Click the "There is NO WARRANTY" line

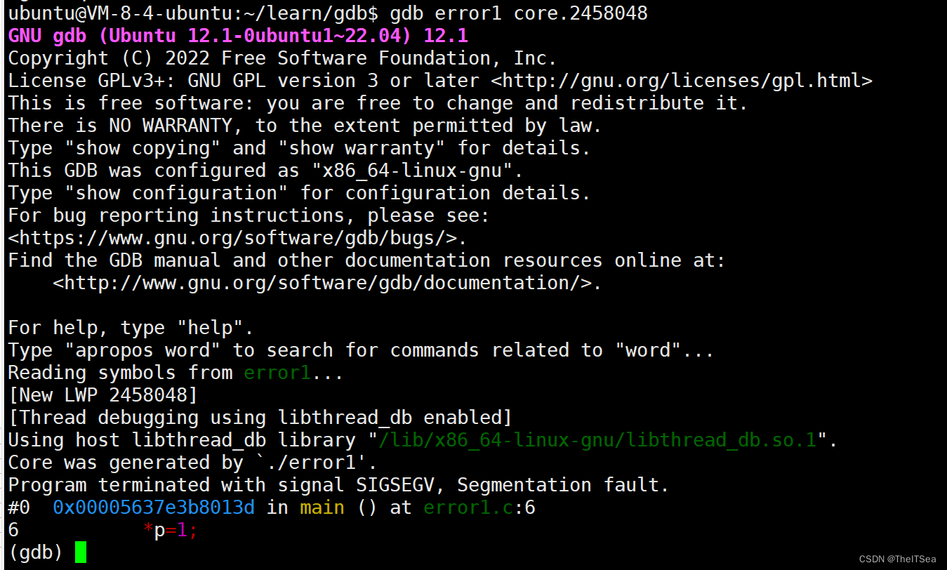coord(305,125)
